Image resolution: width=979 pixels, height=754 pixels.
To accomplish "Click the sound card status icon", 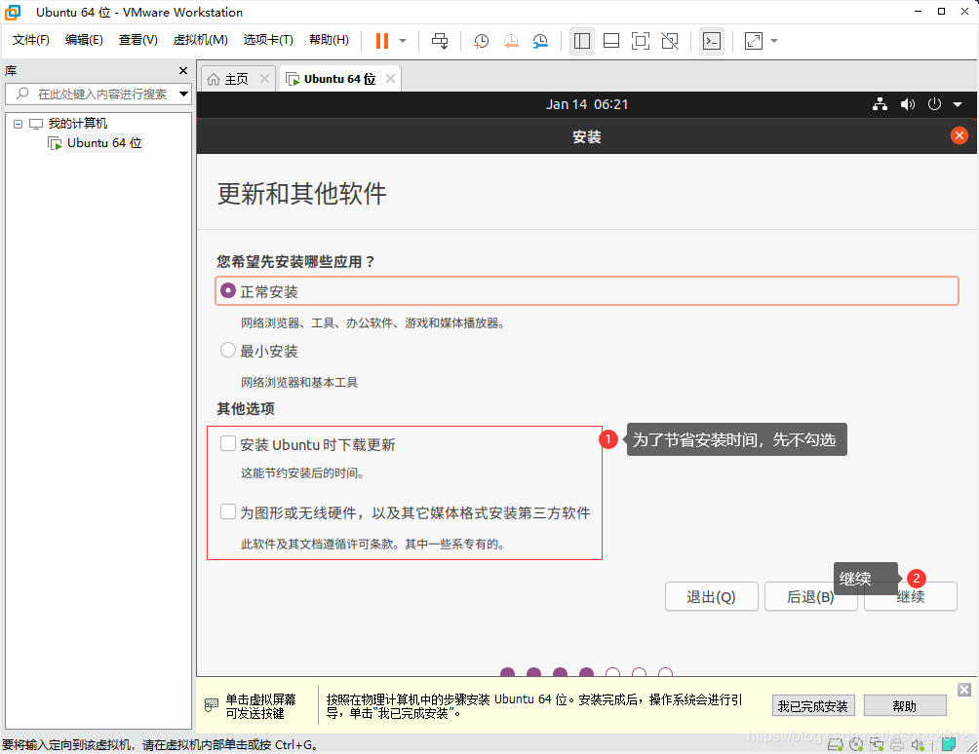I will pos(918,744).
